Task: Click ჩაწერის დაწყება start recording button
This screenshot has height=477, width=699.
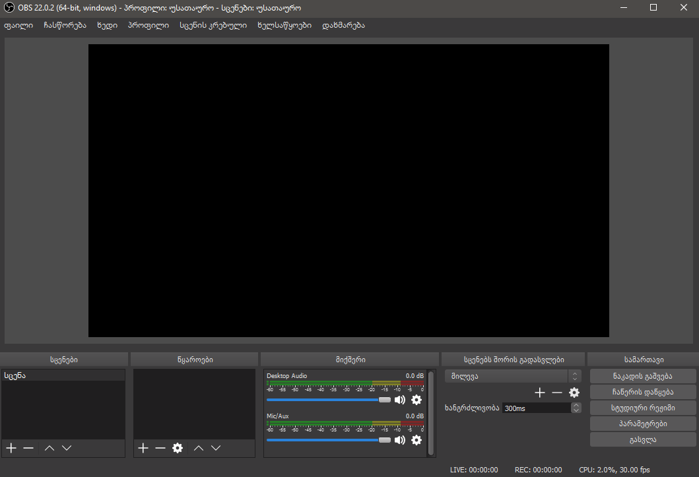Action: 643,392
